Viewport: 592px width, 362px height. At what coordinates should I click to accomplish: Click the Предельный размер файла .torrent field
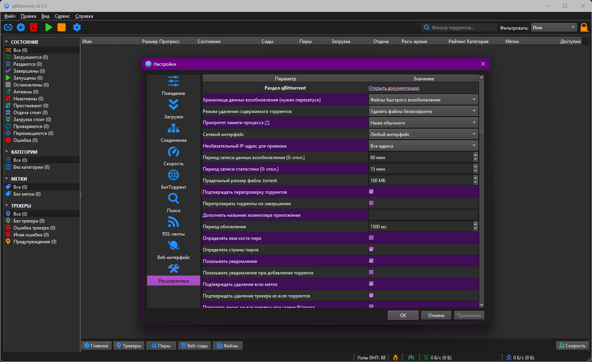[421, 180]
